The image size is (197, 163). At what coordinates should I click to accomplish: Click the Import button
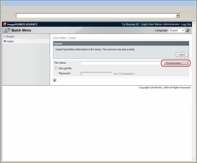click(182, 55)
